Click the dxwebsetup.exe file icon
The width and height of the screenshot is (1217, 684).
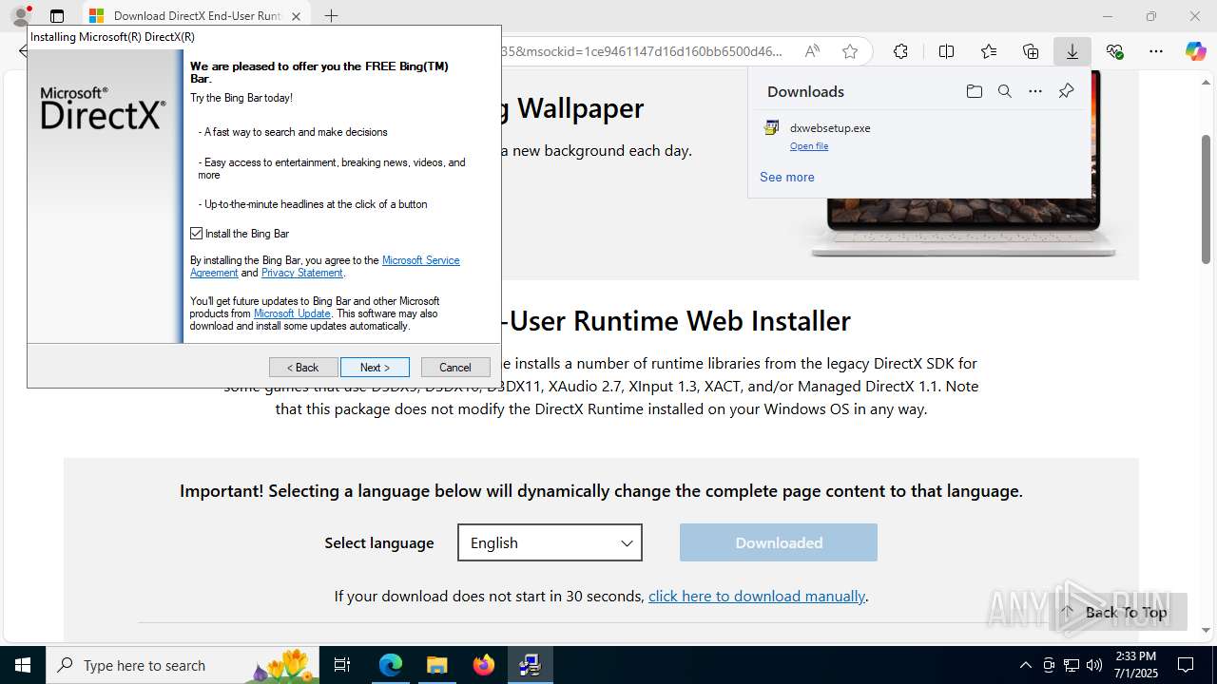(772, 128)
